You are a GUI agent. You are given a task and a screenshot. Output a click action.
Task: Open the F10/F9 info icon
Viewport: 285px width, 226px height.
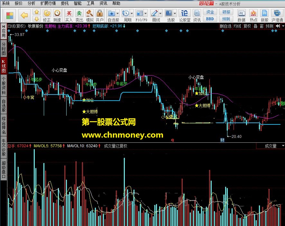coord(140,13)
